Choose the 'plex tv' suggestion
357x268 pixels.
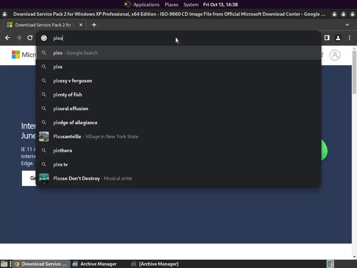pos(178,165)
